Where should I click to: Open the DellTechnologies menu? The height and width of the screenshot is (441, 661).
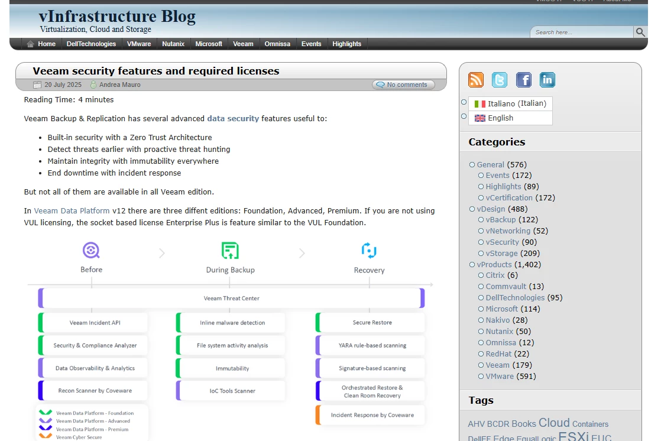[91, 44]
